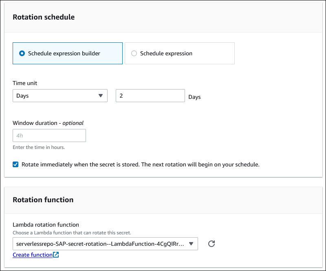Click the Choose a Lambda function description text
This screenshot has height=271, width=326.
pyautogui.click(x=72, y=232)
